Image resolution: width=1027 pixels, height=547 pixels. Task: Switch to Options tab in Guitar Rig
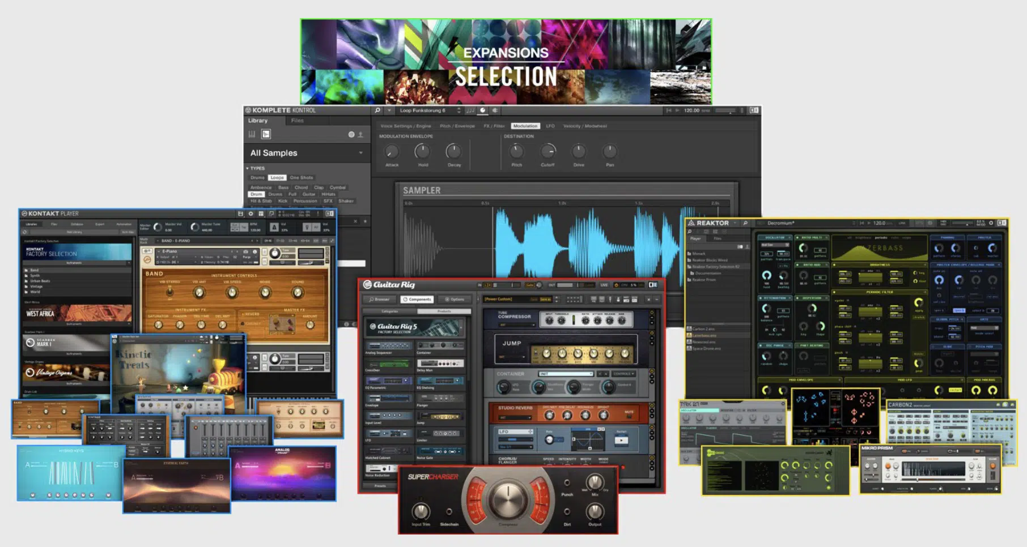455,299
